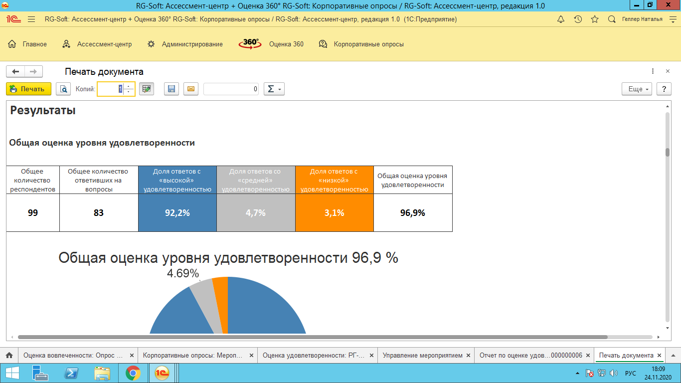Open the Администрирование section

coord(185,44)
